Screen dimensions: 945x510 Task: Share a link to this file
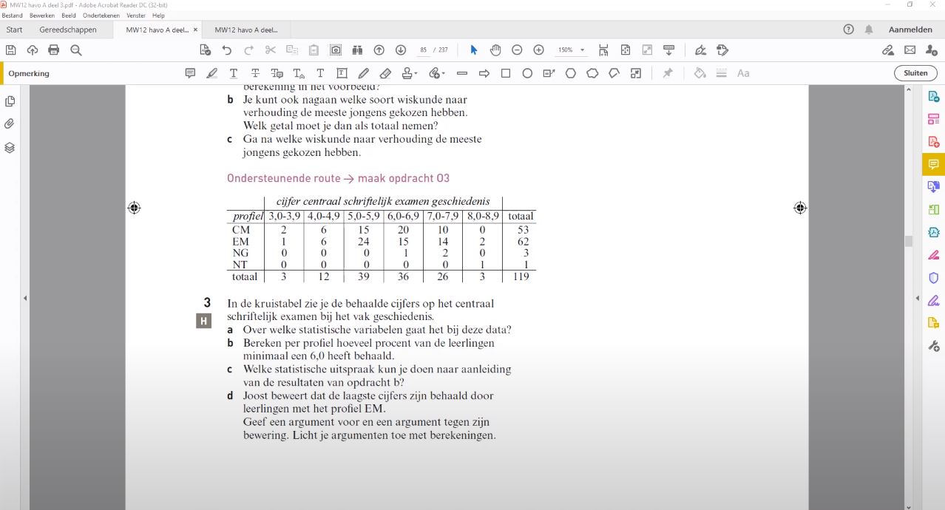(888, 50)
